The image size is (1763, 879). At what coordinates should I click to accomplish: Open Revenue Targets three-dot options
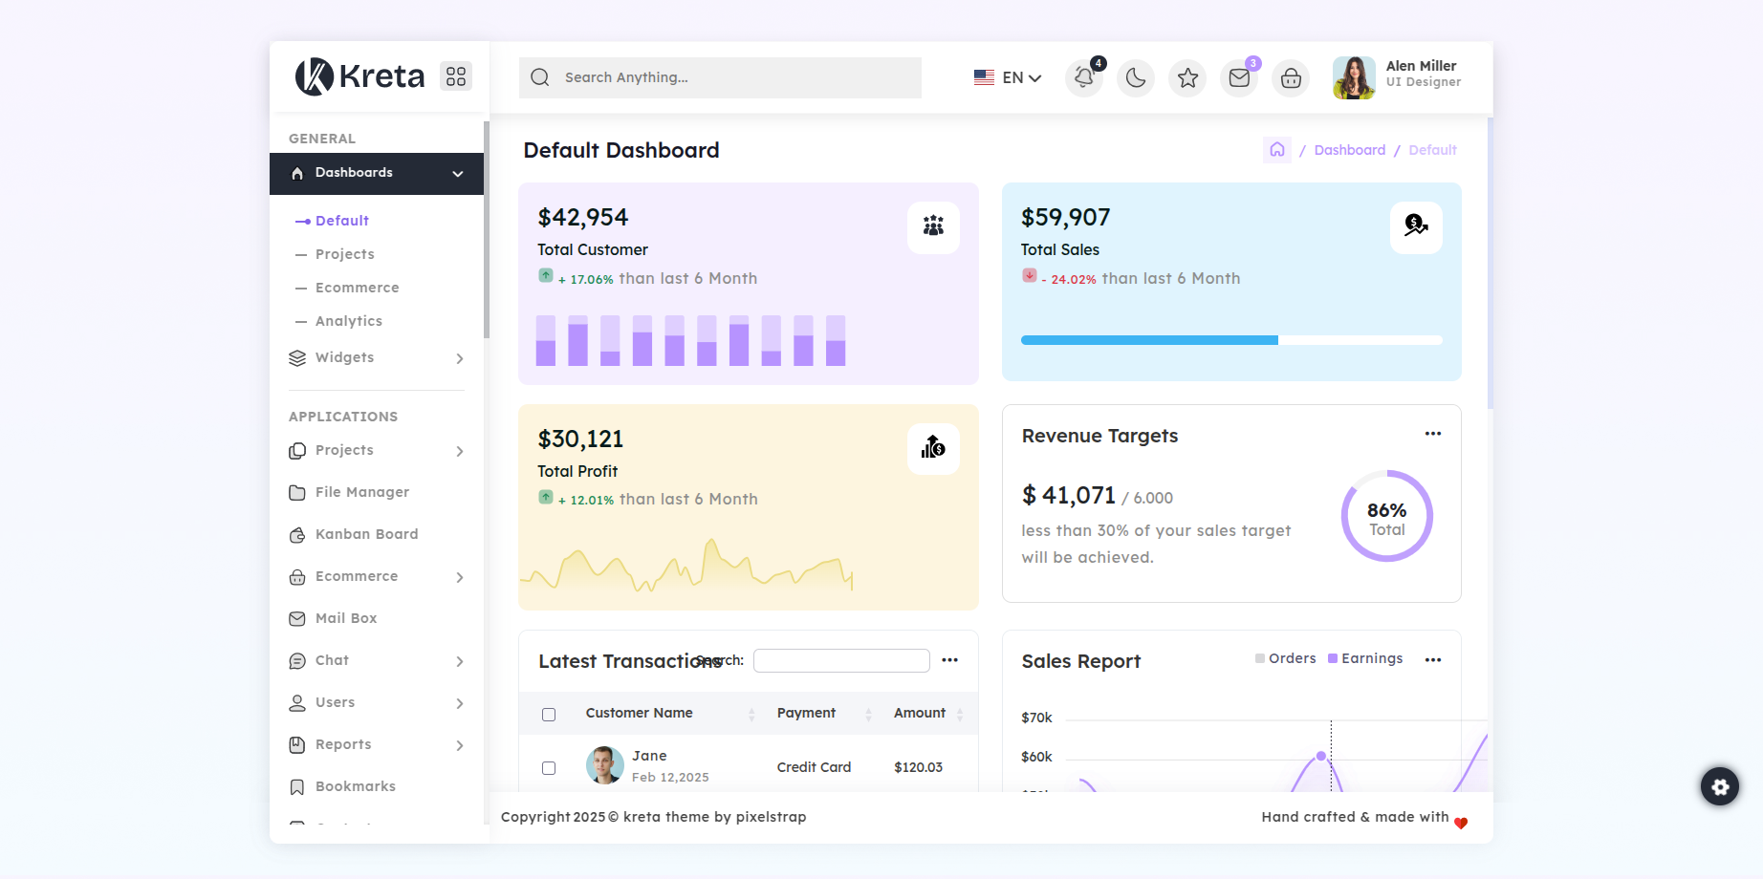point(1432,434)
